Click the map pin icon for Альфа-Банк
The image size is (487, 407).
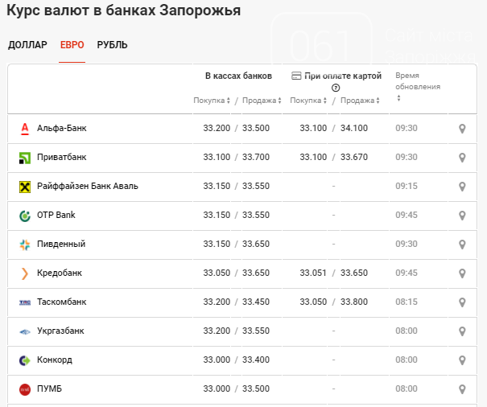(x=462, y=129)
